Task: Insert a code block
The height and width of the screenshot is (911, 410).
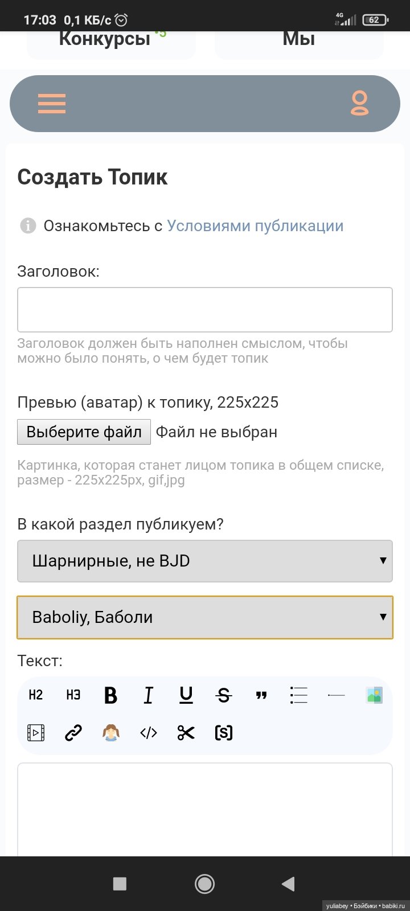Action: tap(149, 733)
